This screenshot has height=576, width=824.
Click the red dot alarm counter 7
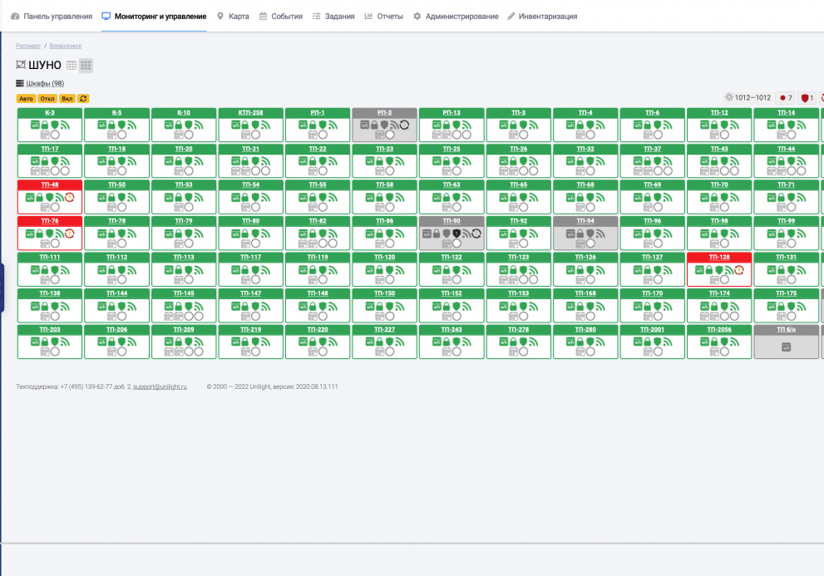785,98
